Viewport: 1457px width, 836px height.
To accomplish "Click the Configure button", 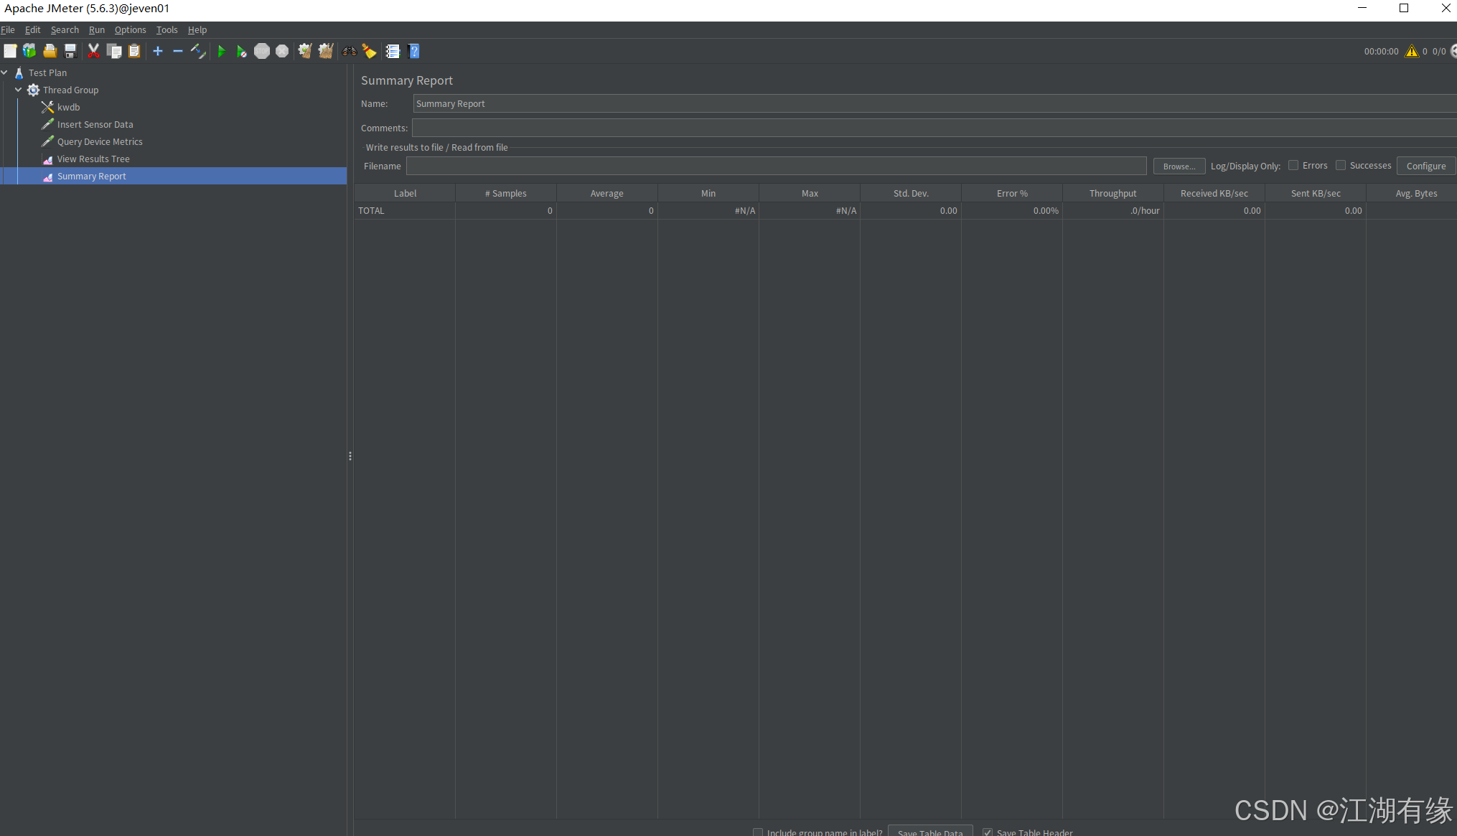I will (1425, 166).
